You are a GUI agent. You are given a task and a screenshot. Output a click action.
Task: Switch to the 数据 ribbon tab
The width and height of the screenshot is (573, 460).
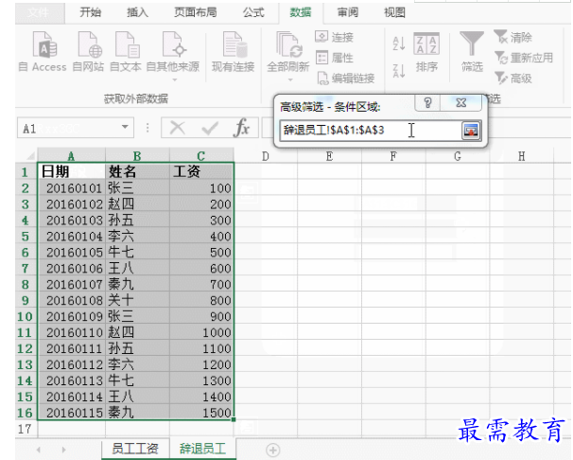coord(301,12)
